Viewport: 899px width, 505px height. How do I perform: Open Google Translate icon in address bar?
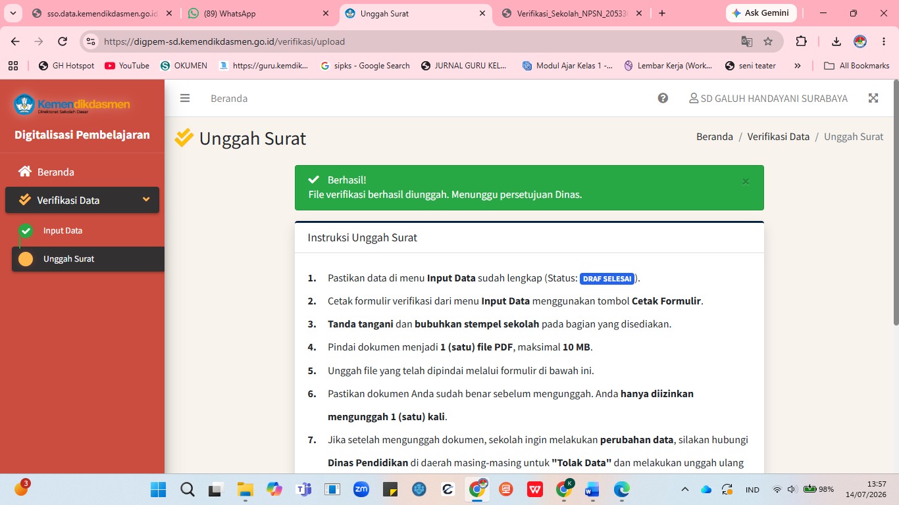click(747, 41)
